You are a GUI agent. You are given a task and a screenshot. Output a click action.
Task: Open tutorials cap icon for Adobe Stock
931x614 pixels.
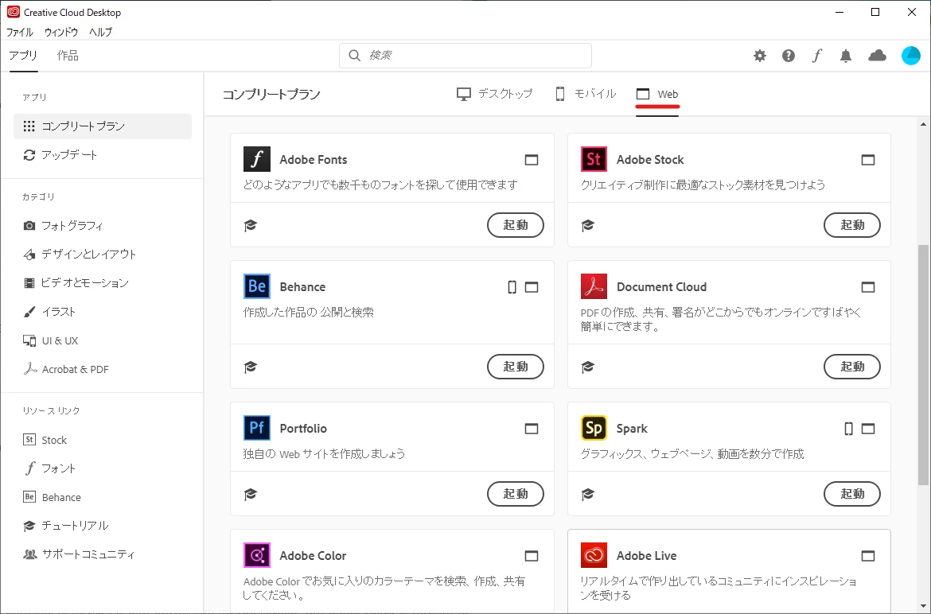pyautogui.click(x=588, y=225)
